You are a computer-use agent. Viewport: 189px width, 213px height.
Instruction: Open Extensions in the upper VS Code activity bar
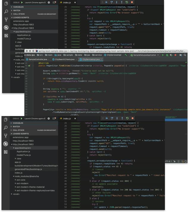point(6,35)
